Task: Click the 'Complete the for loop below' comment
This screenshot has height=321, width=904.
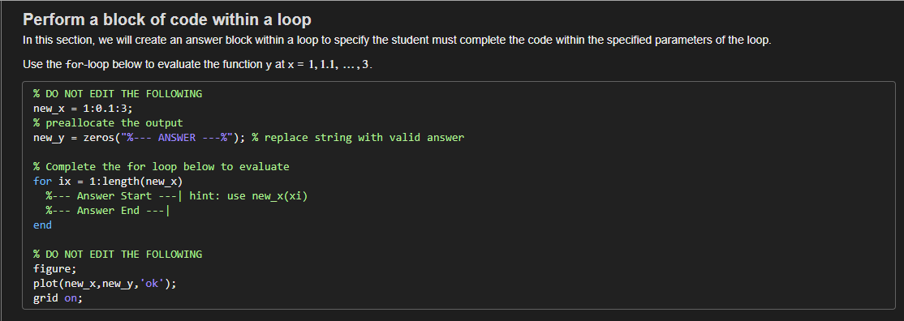Action: coord(161,166)
